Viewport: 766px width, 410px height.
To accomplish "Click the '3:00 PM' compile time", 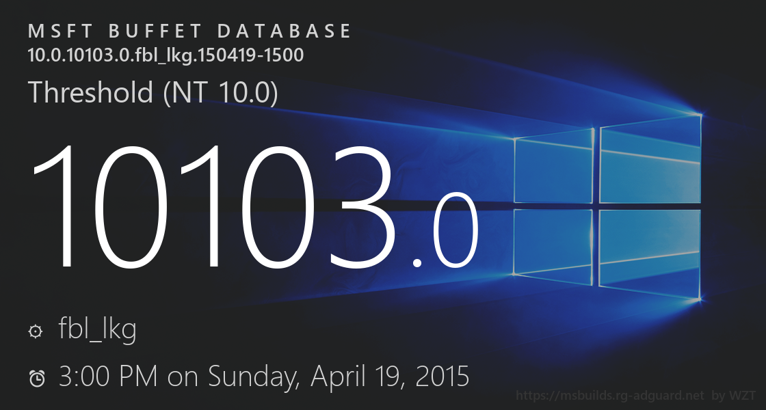I will [109, 377].
